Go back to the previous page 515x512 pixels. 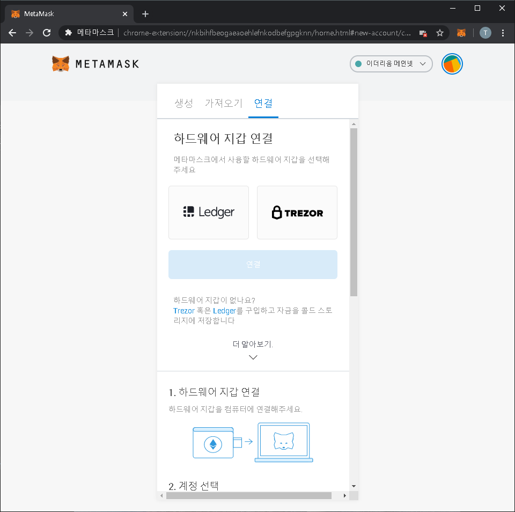pyautogui.click(x=12, y=33)
